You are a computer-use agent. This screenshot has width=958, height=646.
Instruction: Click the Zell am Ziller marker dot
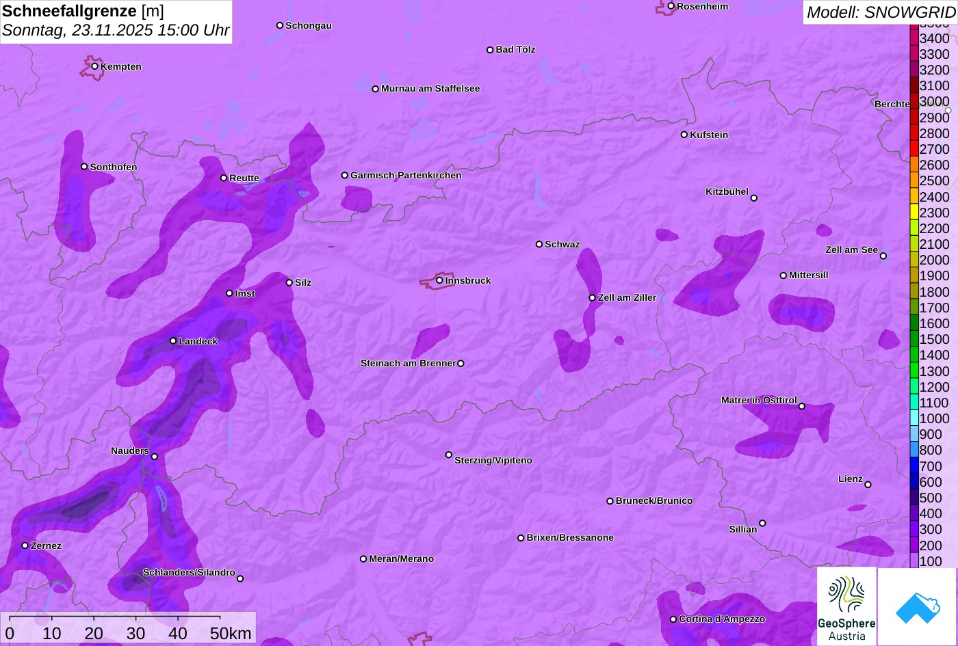(x=593, y=297)
